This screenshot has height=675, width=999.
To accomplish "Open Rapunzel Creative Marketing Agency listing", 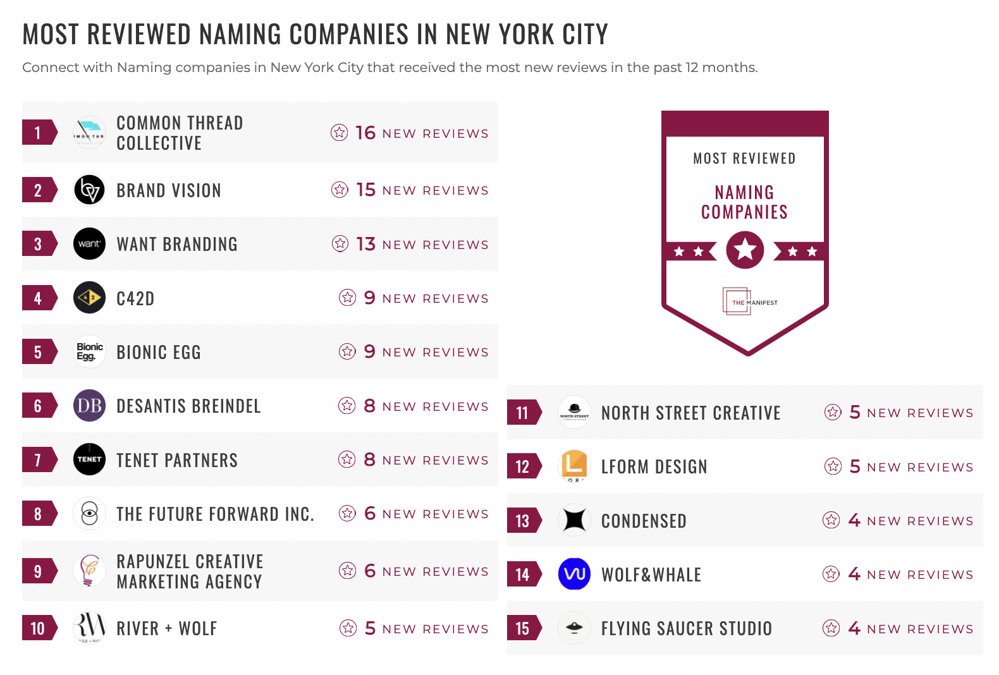I will tap(189, 571).
